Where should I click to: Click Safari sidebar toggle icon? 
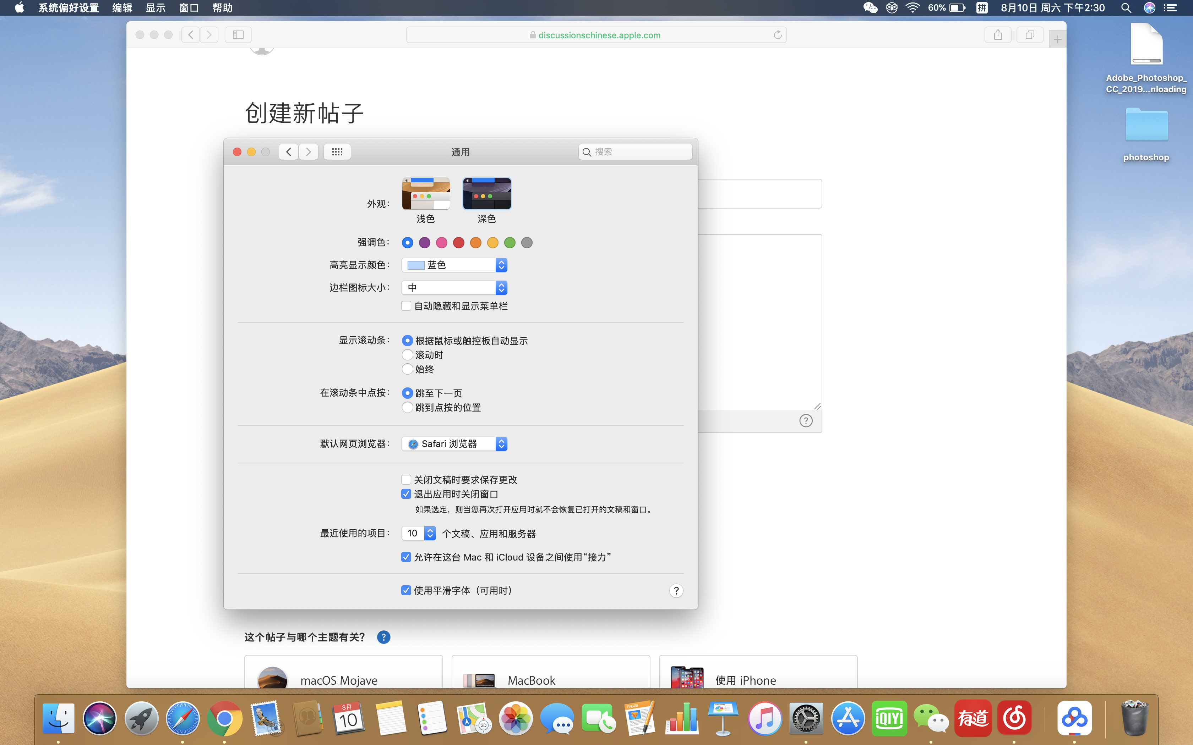pos(238,34)
